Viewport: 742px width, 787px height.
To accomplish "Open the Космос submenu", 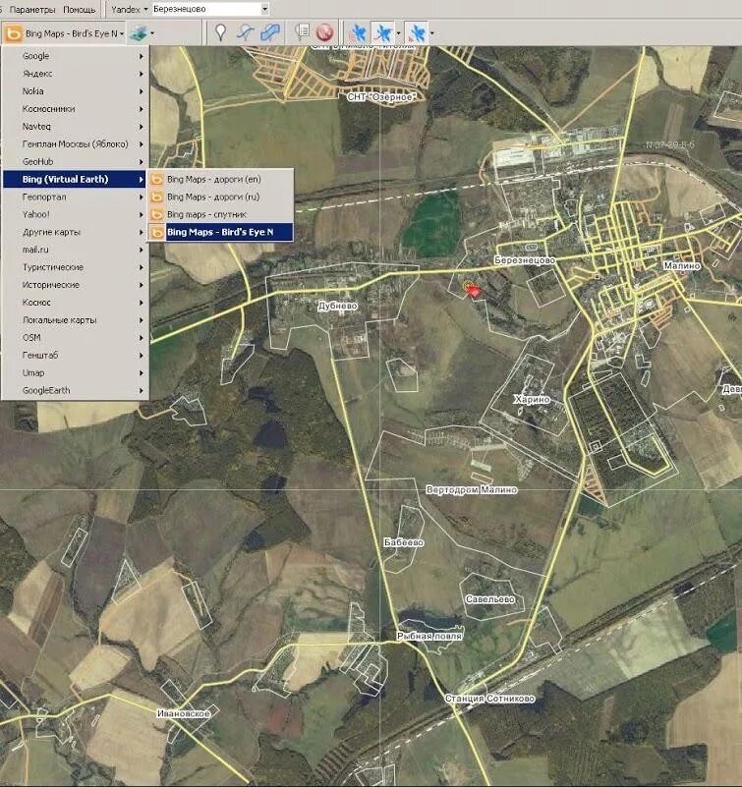I will pyautogui.click(x=76, y=303).
